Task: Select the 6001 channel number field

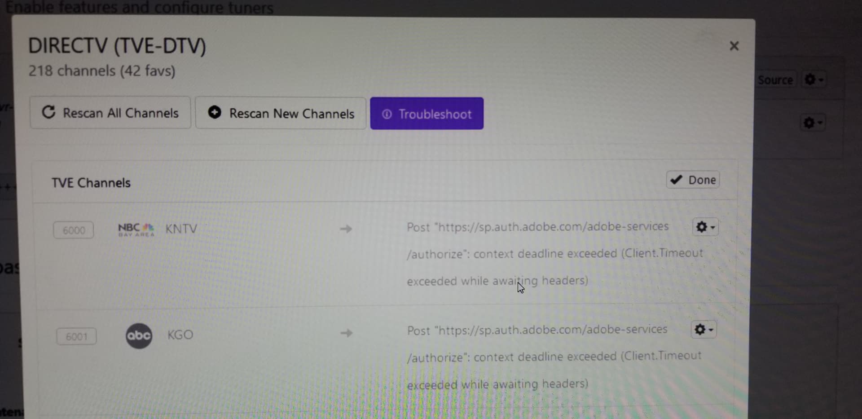Action: click(76, 336)
